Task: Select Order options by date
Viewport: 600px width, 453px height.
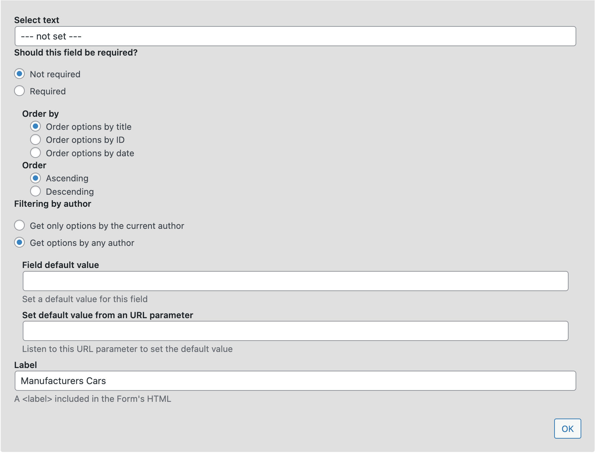Action: tap(35, 153)
